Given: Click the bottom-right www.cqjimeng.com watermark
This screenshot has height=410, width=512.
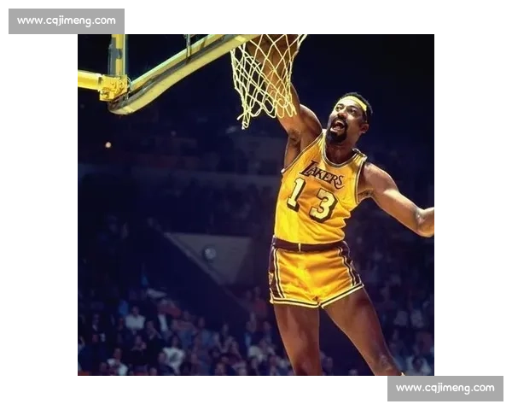Looking at the screenshot, I should (443, 389).
